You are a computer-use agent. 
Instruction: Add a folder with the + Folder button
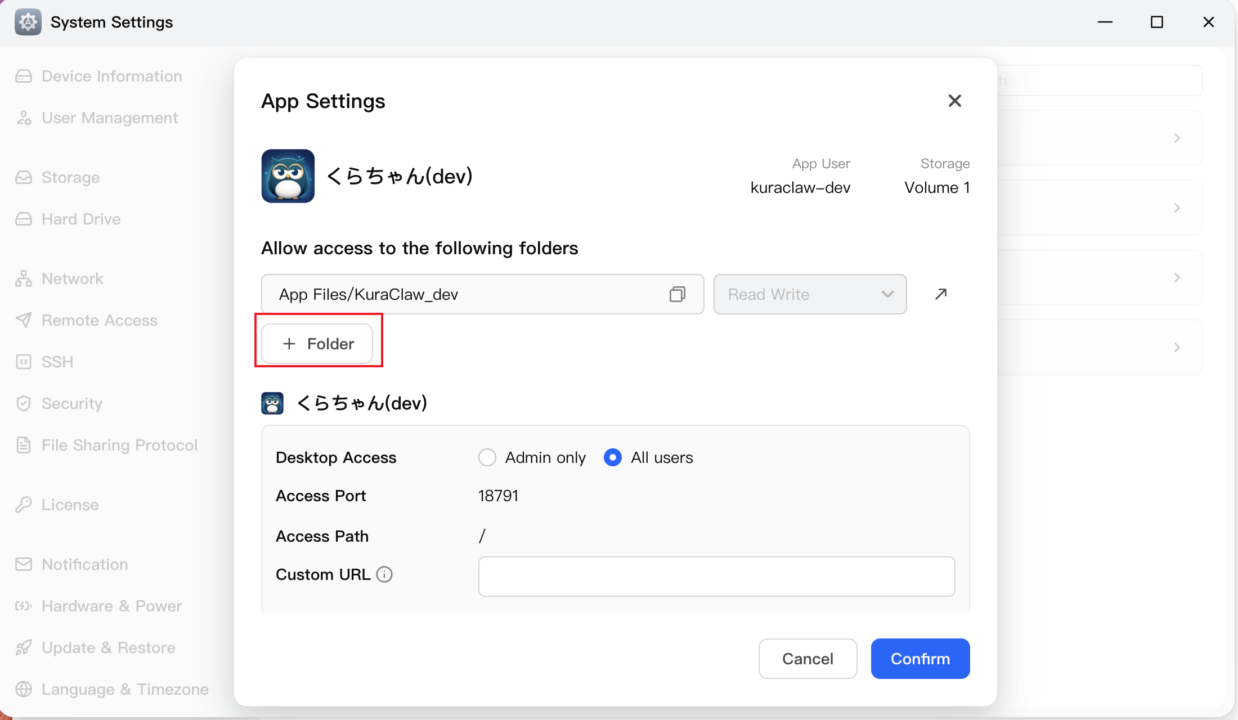pos(317,344)
